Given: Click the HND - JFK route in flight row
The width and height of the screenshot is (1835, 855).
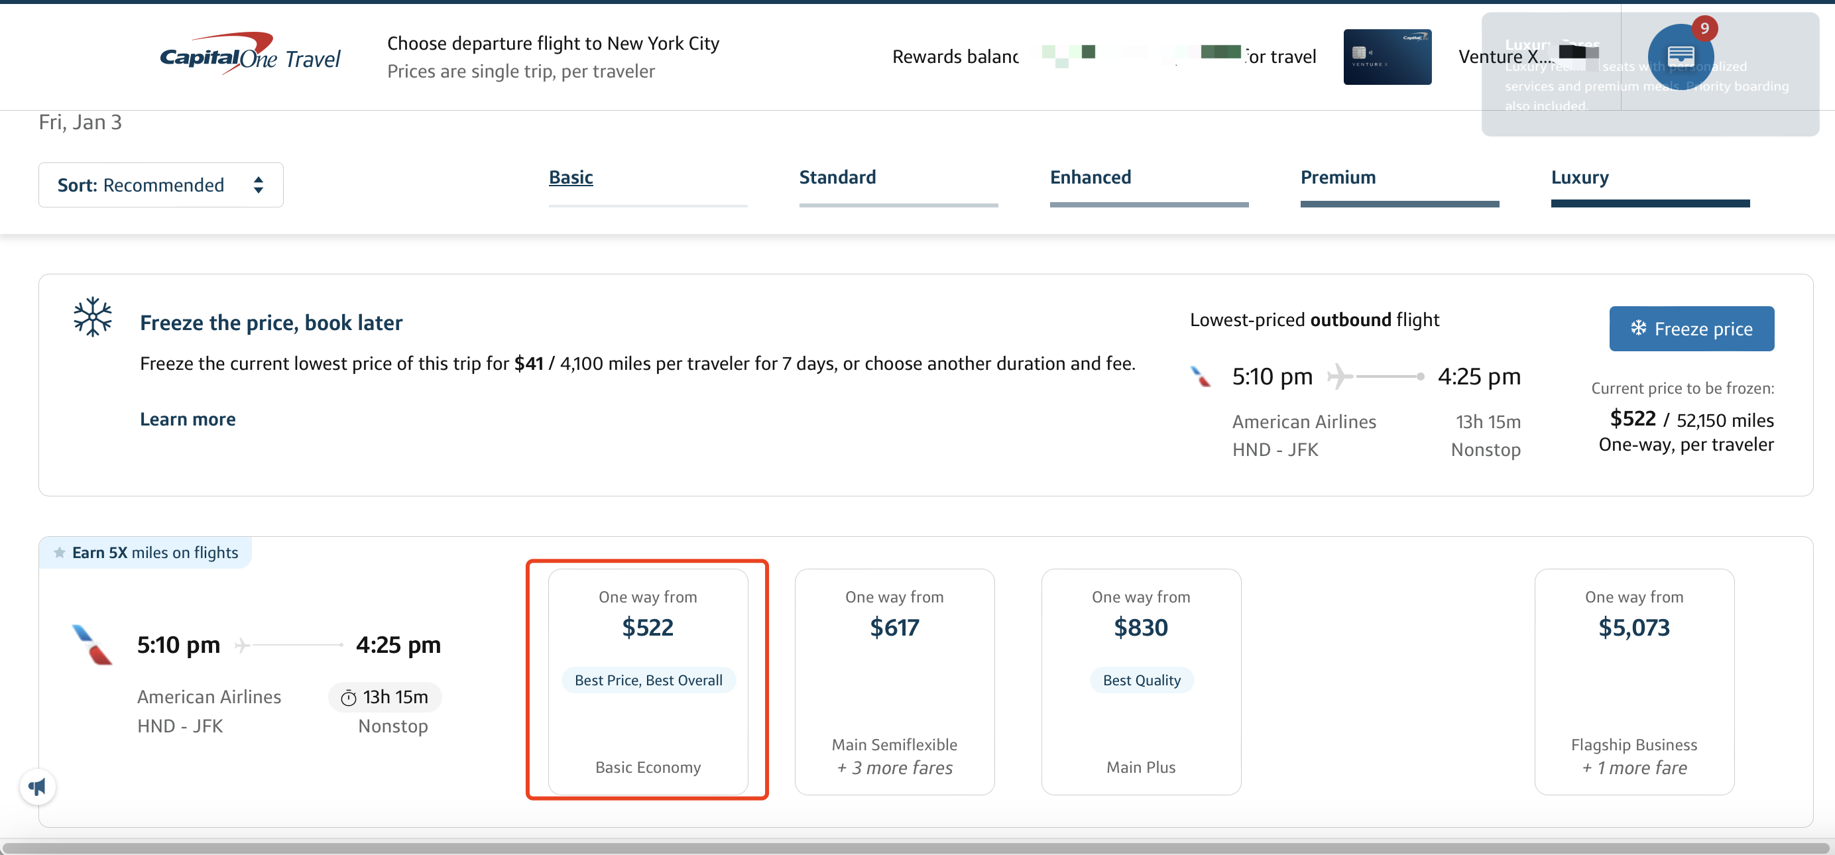Looking at the screenshot, I should pyautogui.click(x=180, y=726).
